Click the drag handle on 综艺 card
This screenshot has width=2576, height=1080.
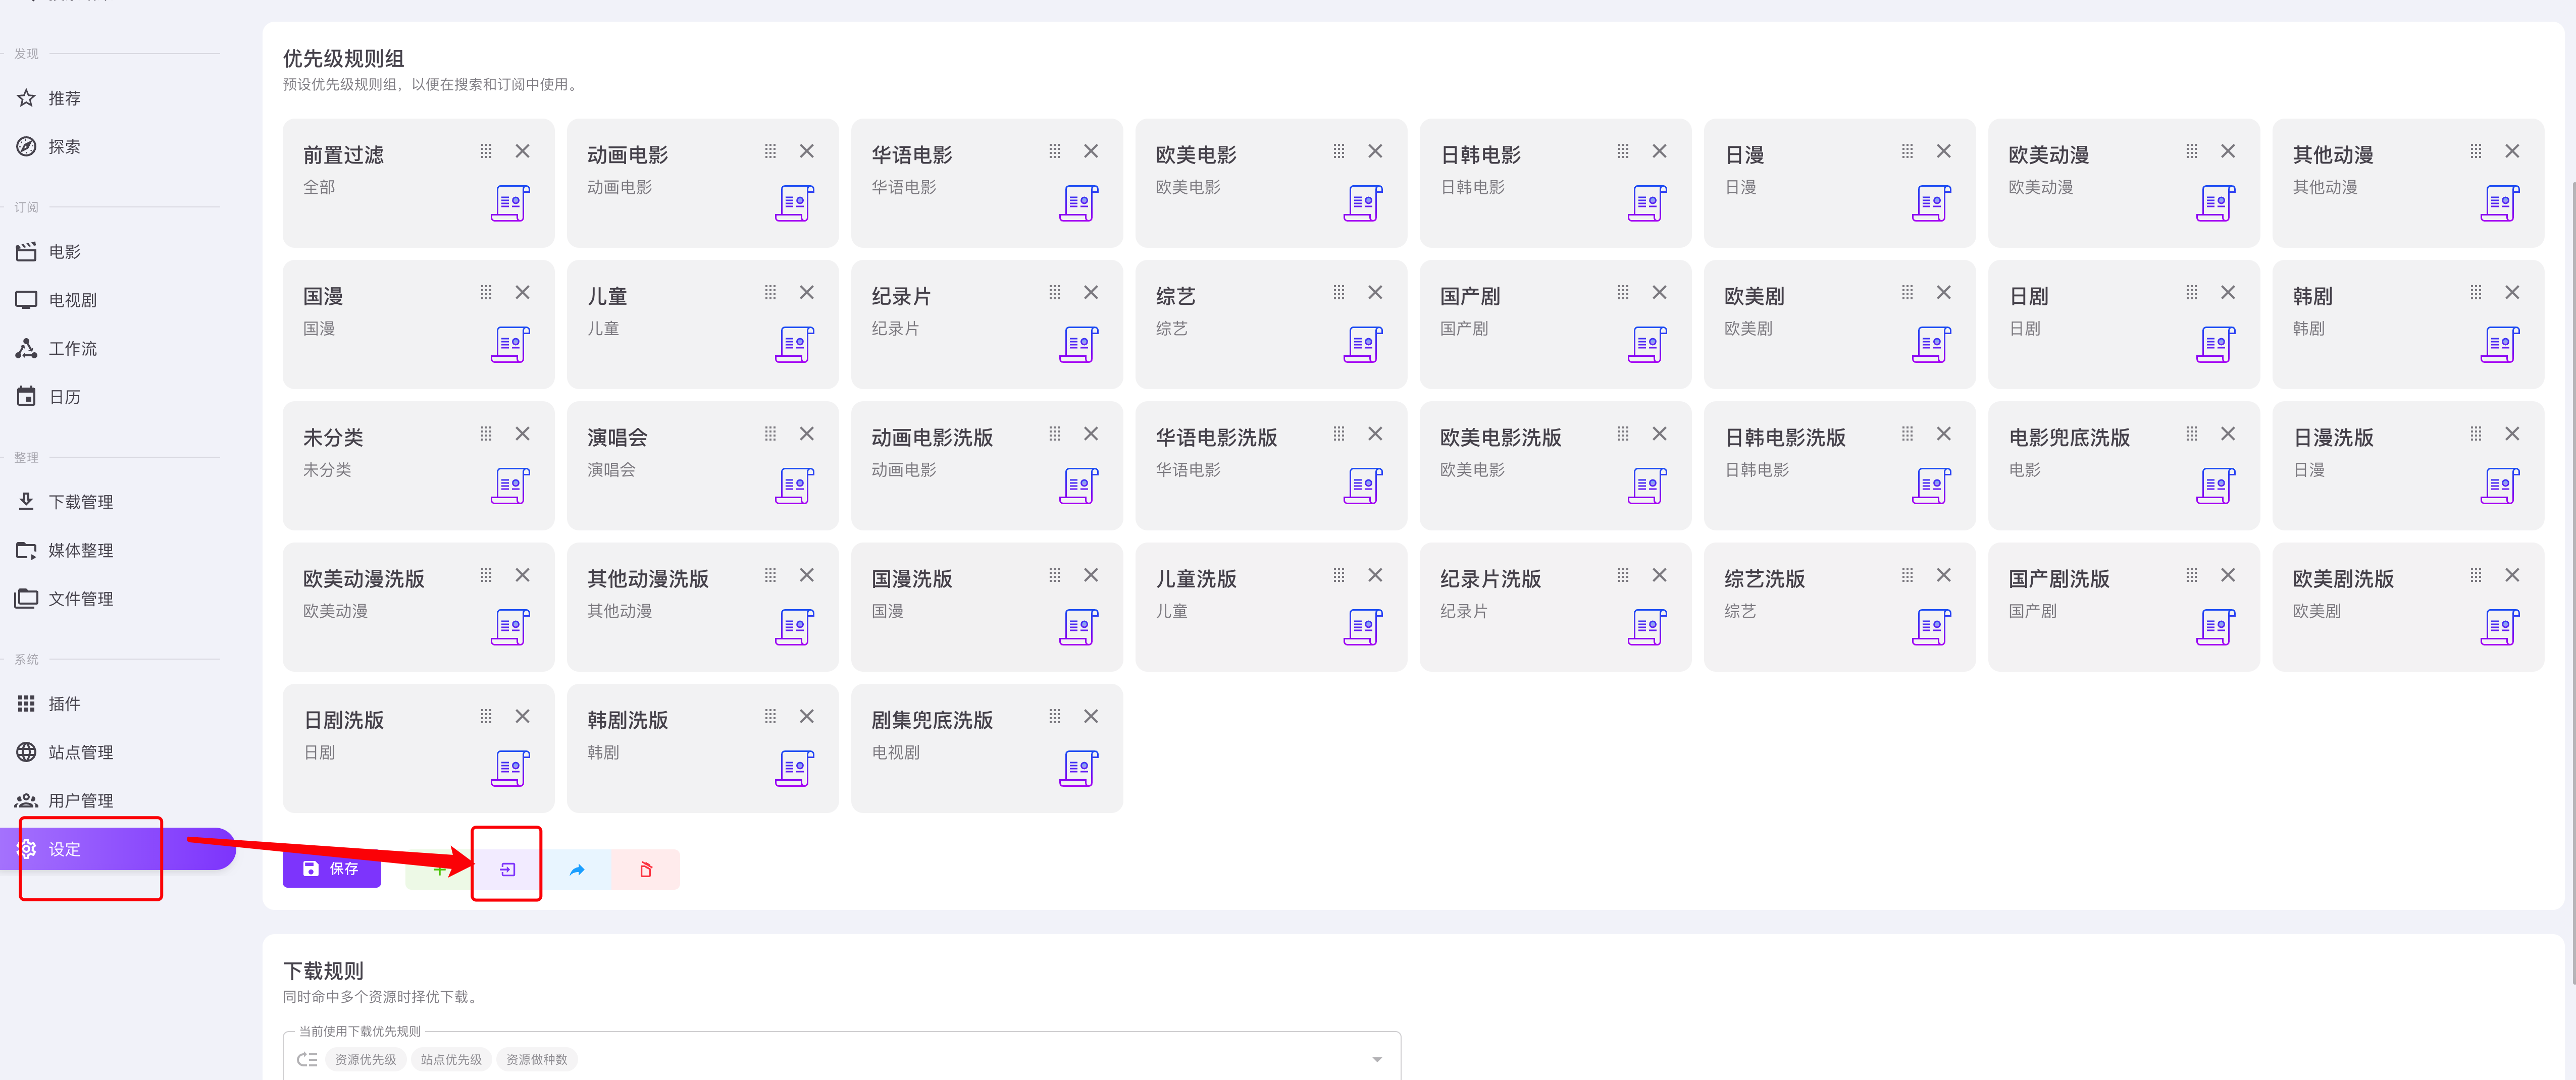point(1338,292)
